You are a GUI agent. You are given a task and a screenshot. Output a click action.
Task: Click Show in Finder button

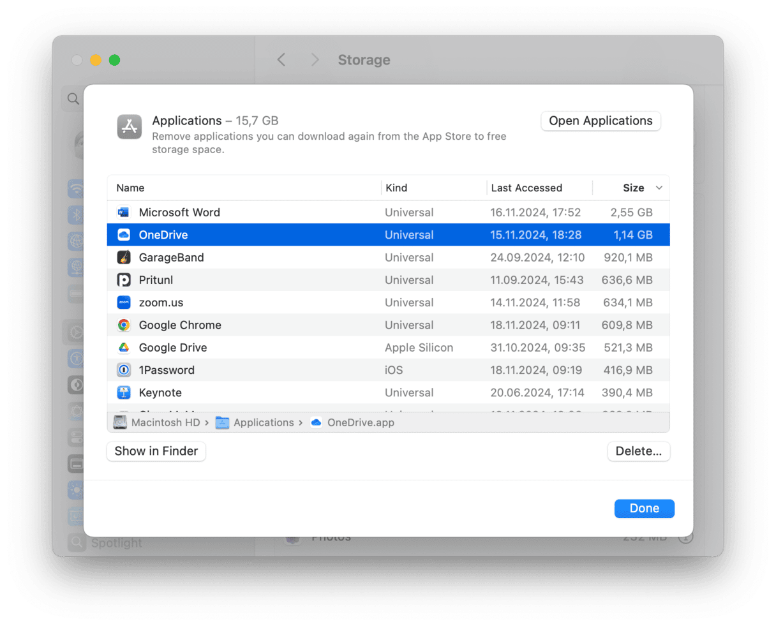(x=156, y=451)
